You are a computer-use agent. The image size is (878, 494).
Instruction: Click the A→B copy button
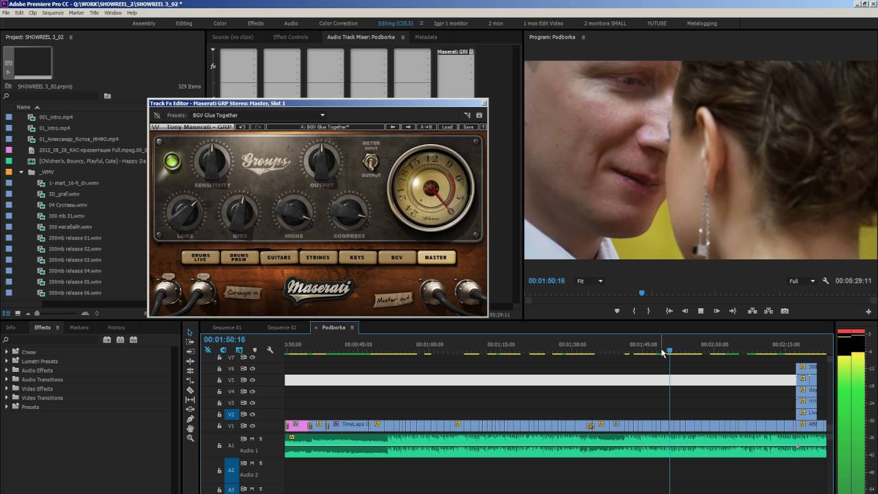point(427,127)
